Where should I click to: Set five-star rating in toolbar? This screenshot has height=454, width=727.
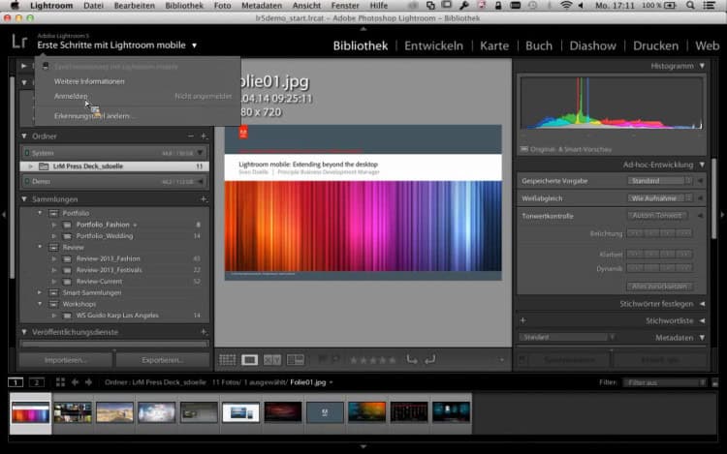[393, 359]
